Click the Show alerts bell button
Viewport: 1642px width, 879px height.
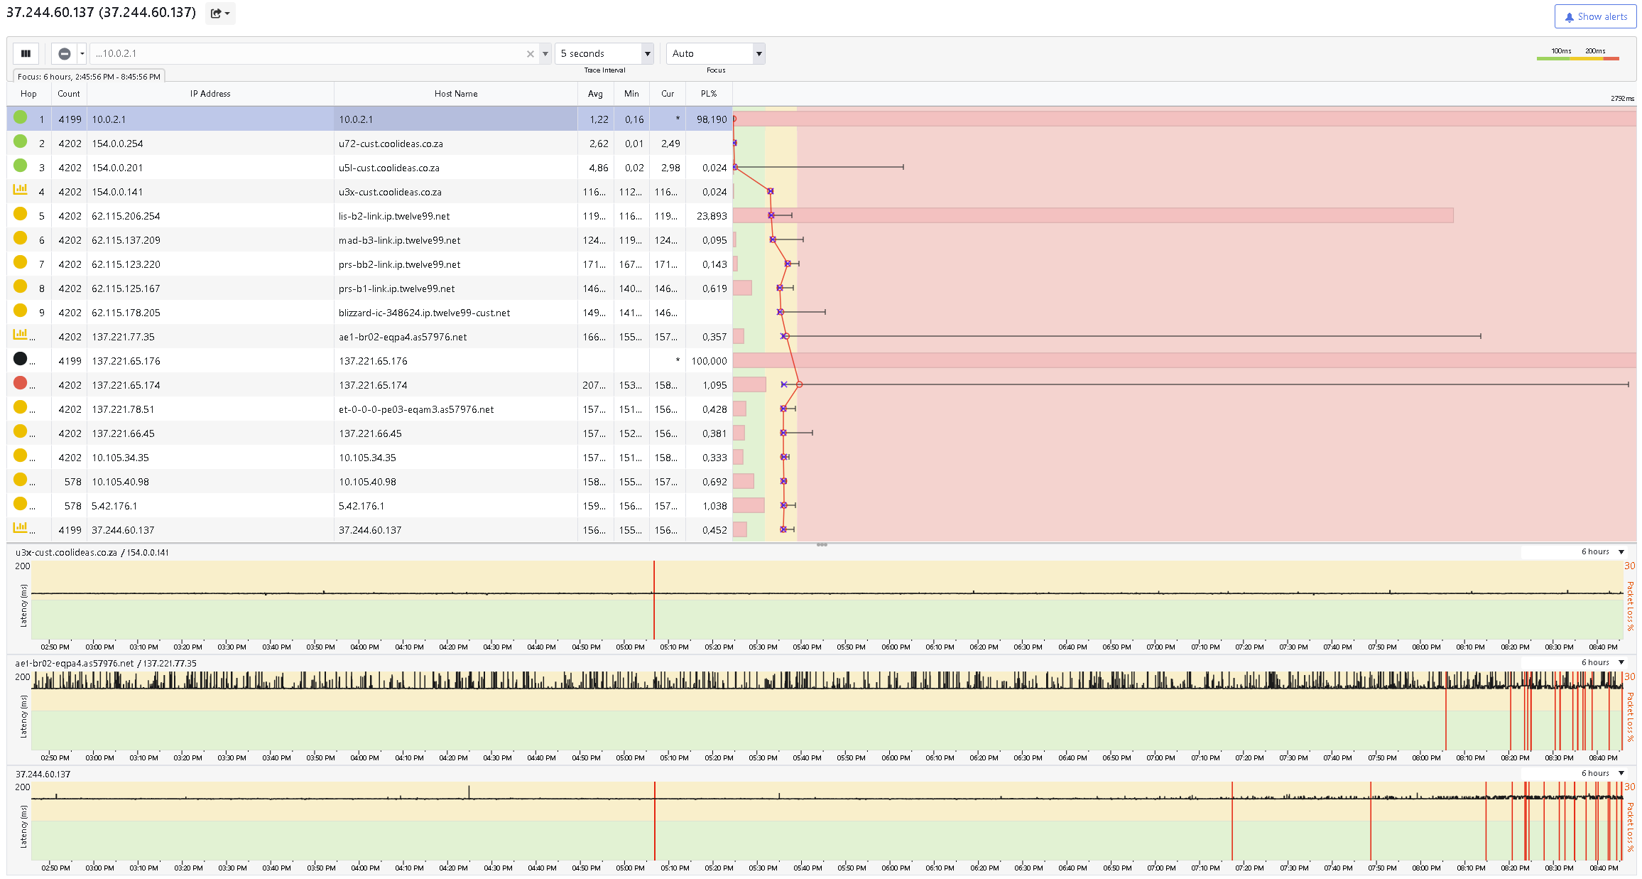click(1595, 16)
